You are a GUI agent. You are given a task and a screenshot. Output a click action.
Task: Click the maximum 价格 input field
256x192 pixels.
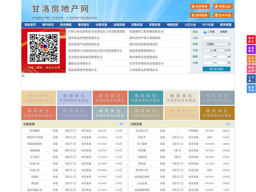click(x=222, y=63)
